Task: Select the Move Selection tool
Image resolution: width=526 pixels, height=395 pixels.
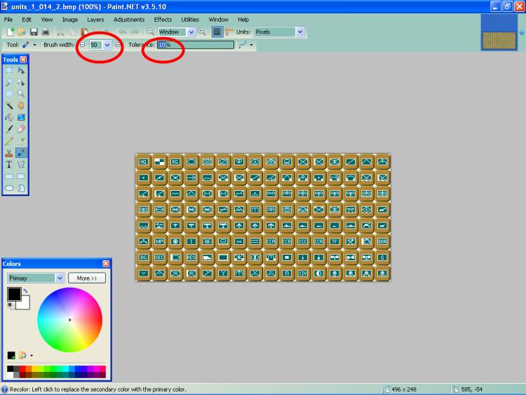Action: click(x=21, y=82)
